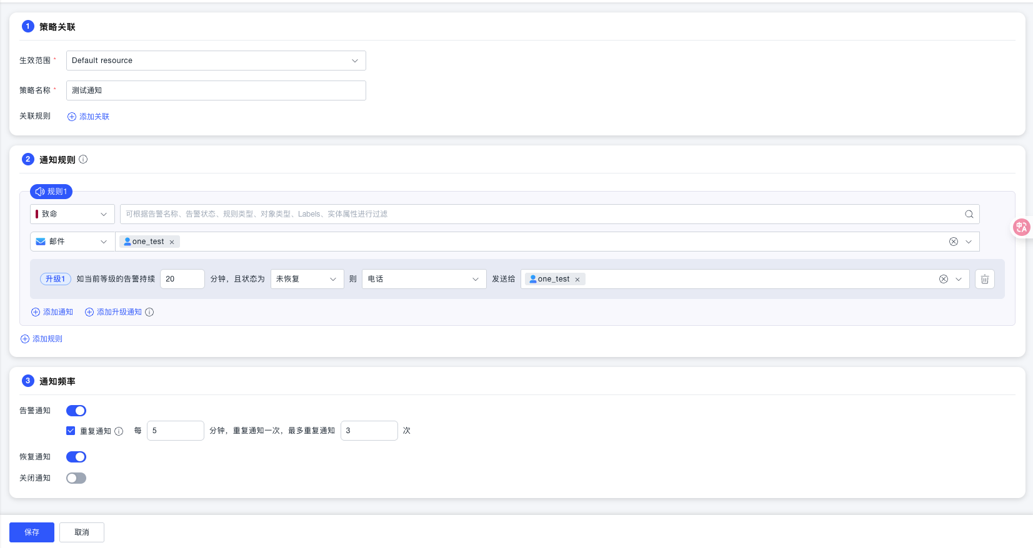Image resolution: width=1033 pixels, height=548 pixels.
Task: Open the 邮件 notification method dropdown
Action: 72,242
